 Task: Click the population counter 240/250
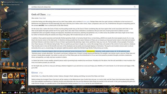tap(23, 92)
